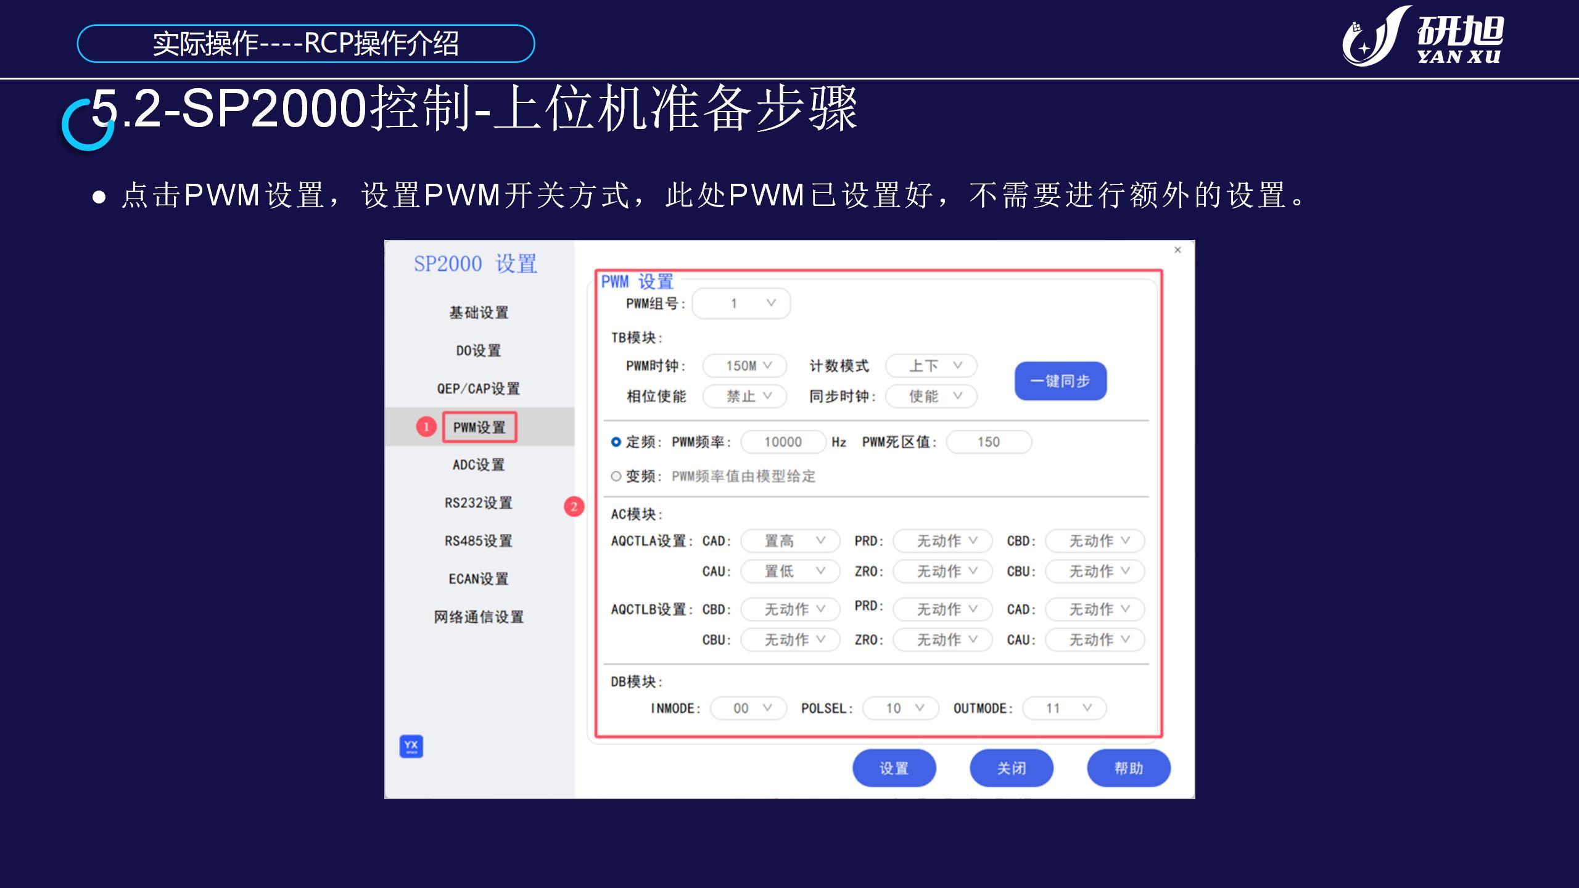Open the POLSEL dropdown
This screenshot has height=888, width=1579.
(x=901, y=708)
